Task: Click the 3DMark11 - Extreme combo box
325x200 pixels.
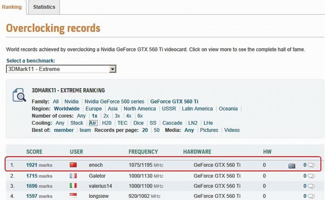Action: pyautogui.click(x=61, y=69)
